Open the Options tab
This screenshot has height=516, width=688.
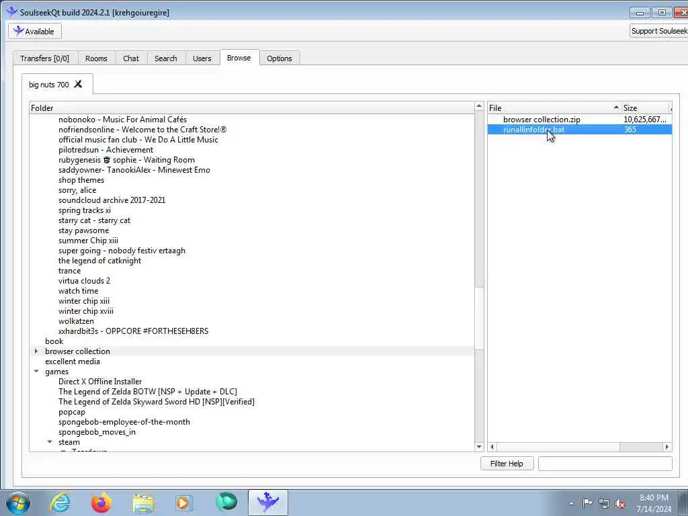pyautogui.click(x=279, y=58)
